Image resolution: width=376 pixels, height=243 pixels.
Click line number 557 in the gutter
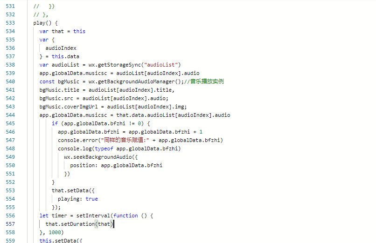click(x=10, y=224)
